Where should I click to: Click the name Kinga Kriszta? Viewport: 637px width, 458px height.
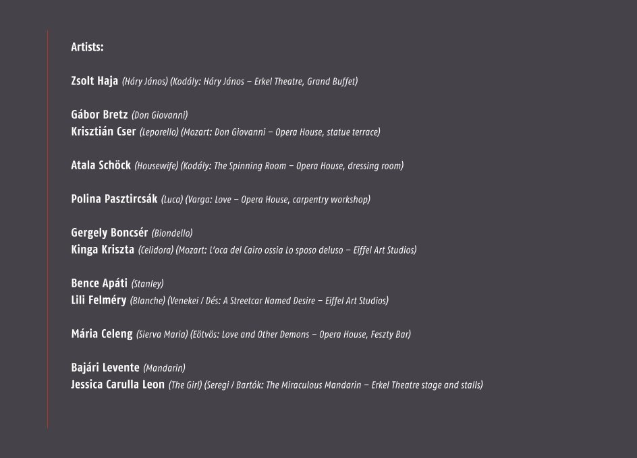(103, 250)
